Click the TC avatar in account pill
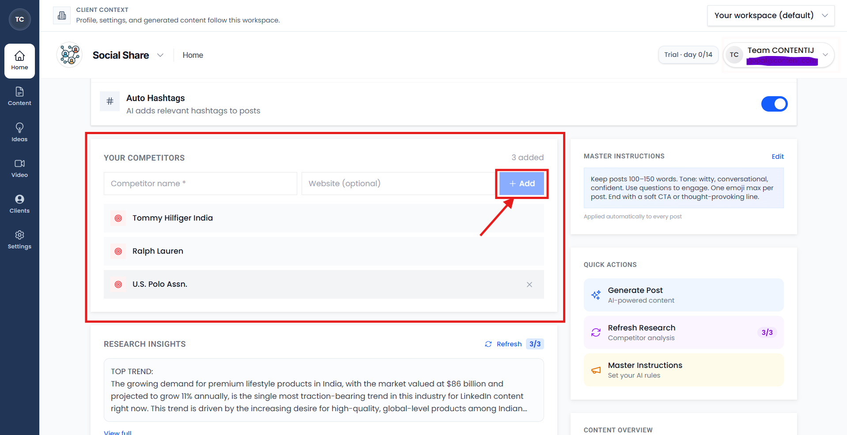 [x=734, y=55]
